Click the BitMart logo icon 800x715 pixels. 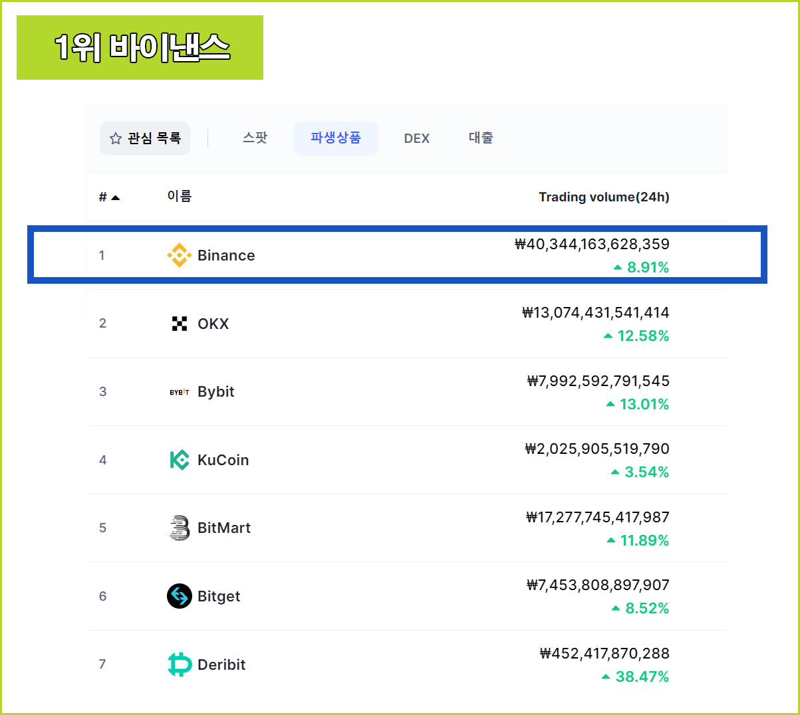pos(179,528)
